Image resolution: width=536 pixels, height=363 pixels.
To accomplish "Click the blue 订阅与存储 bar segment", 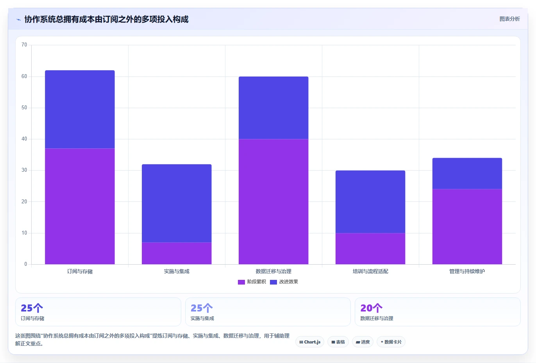I will click(x=80, y=109).
